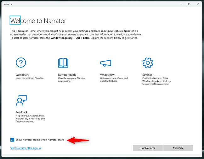Image resolution: width=204 pixels, height=159 pixels.
Task: Click the Settings title text
Action: point(147,75)
